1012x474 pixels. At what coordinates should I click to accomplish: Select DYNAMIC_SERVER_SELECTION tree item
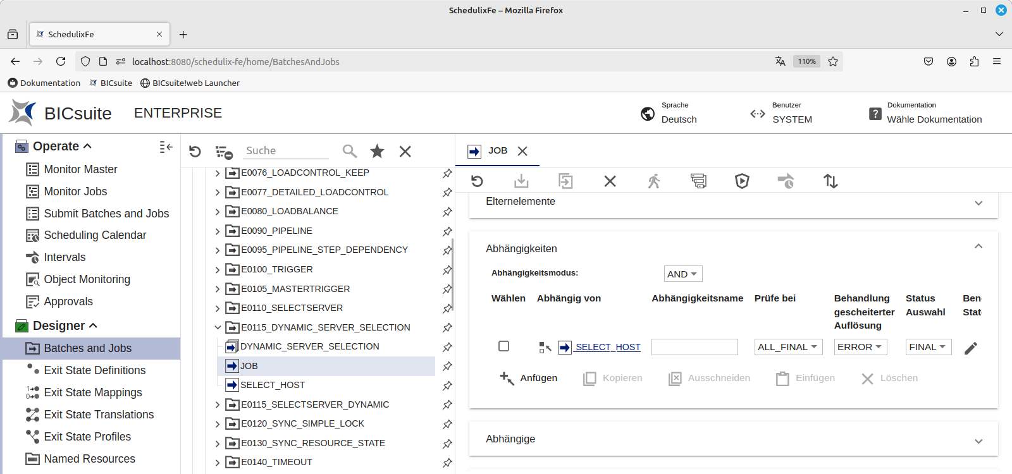pyautogui.click(x=310, y=346)
